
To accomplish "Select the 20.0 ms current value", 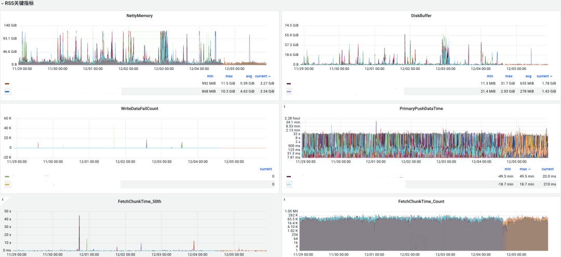I will 549,176.
